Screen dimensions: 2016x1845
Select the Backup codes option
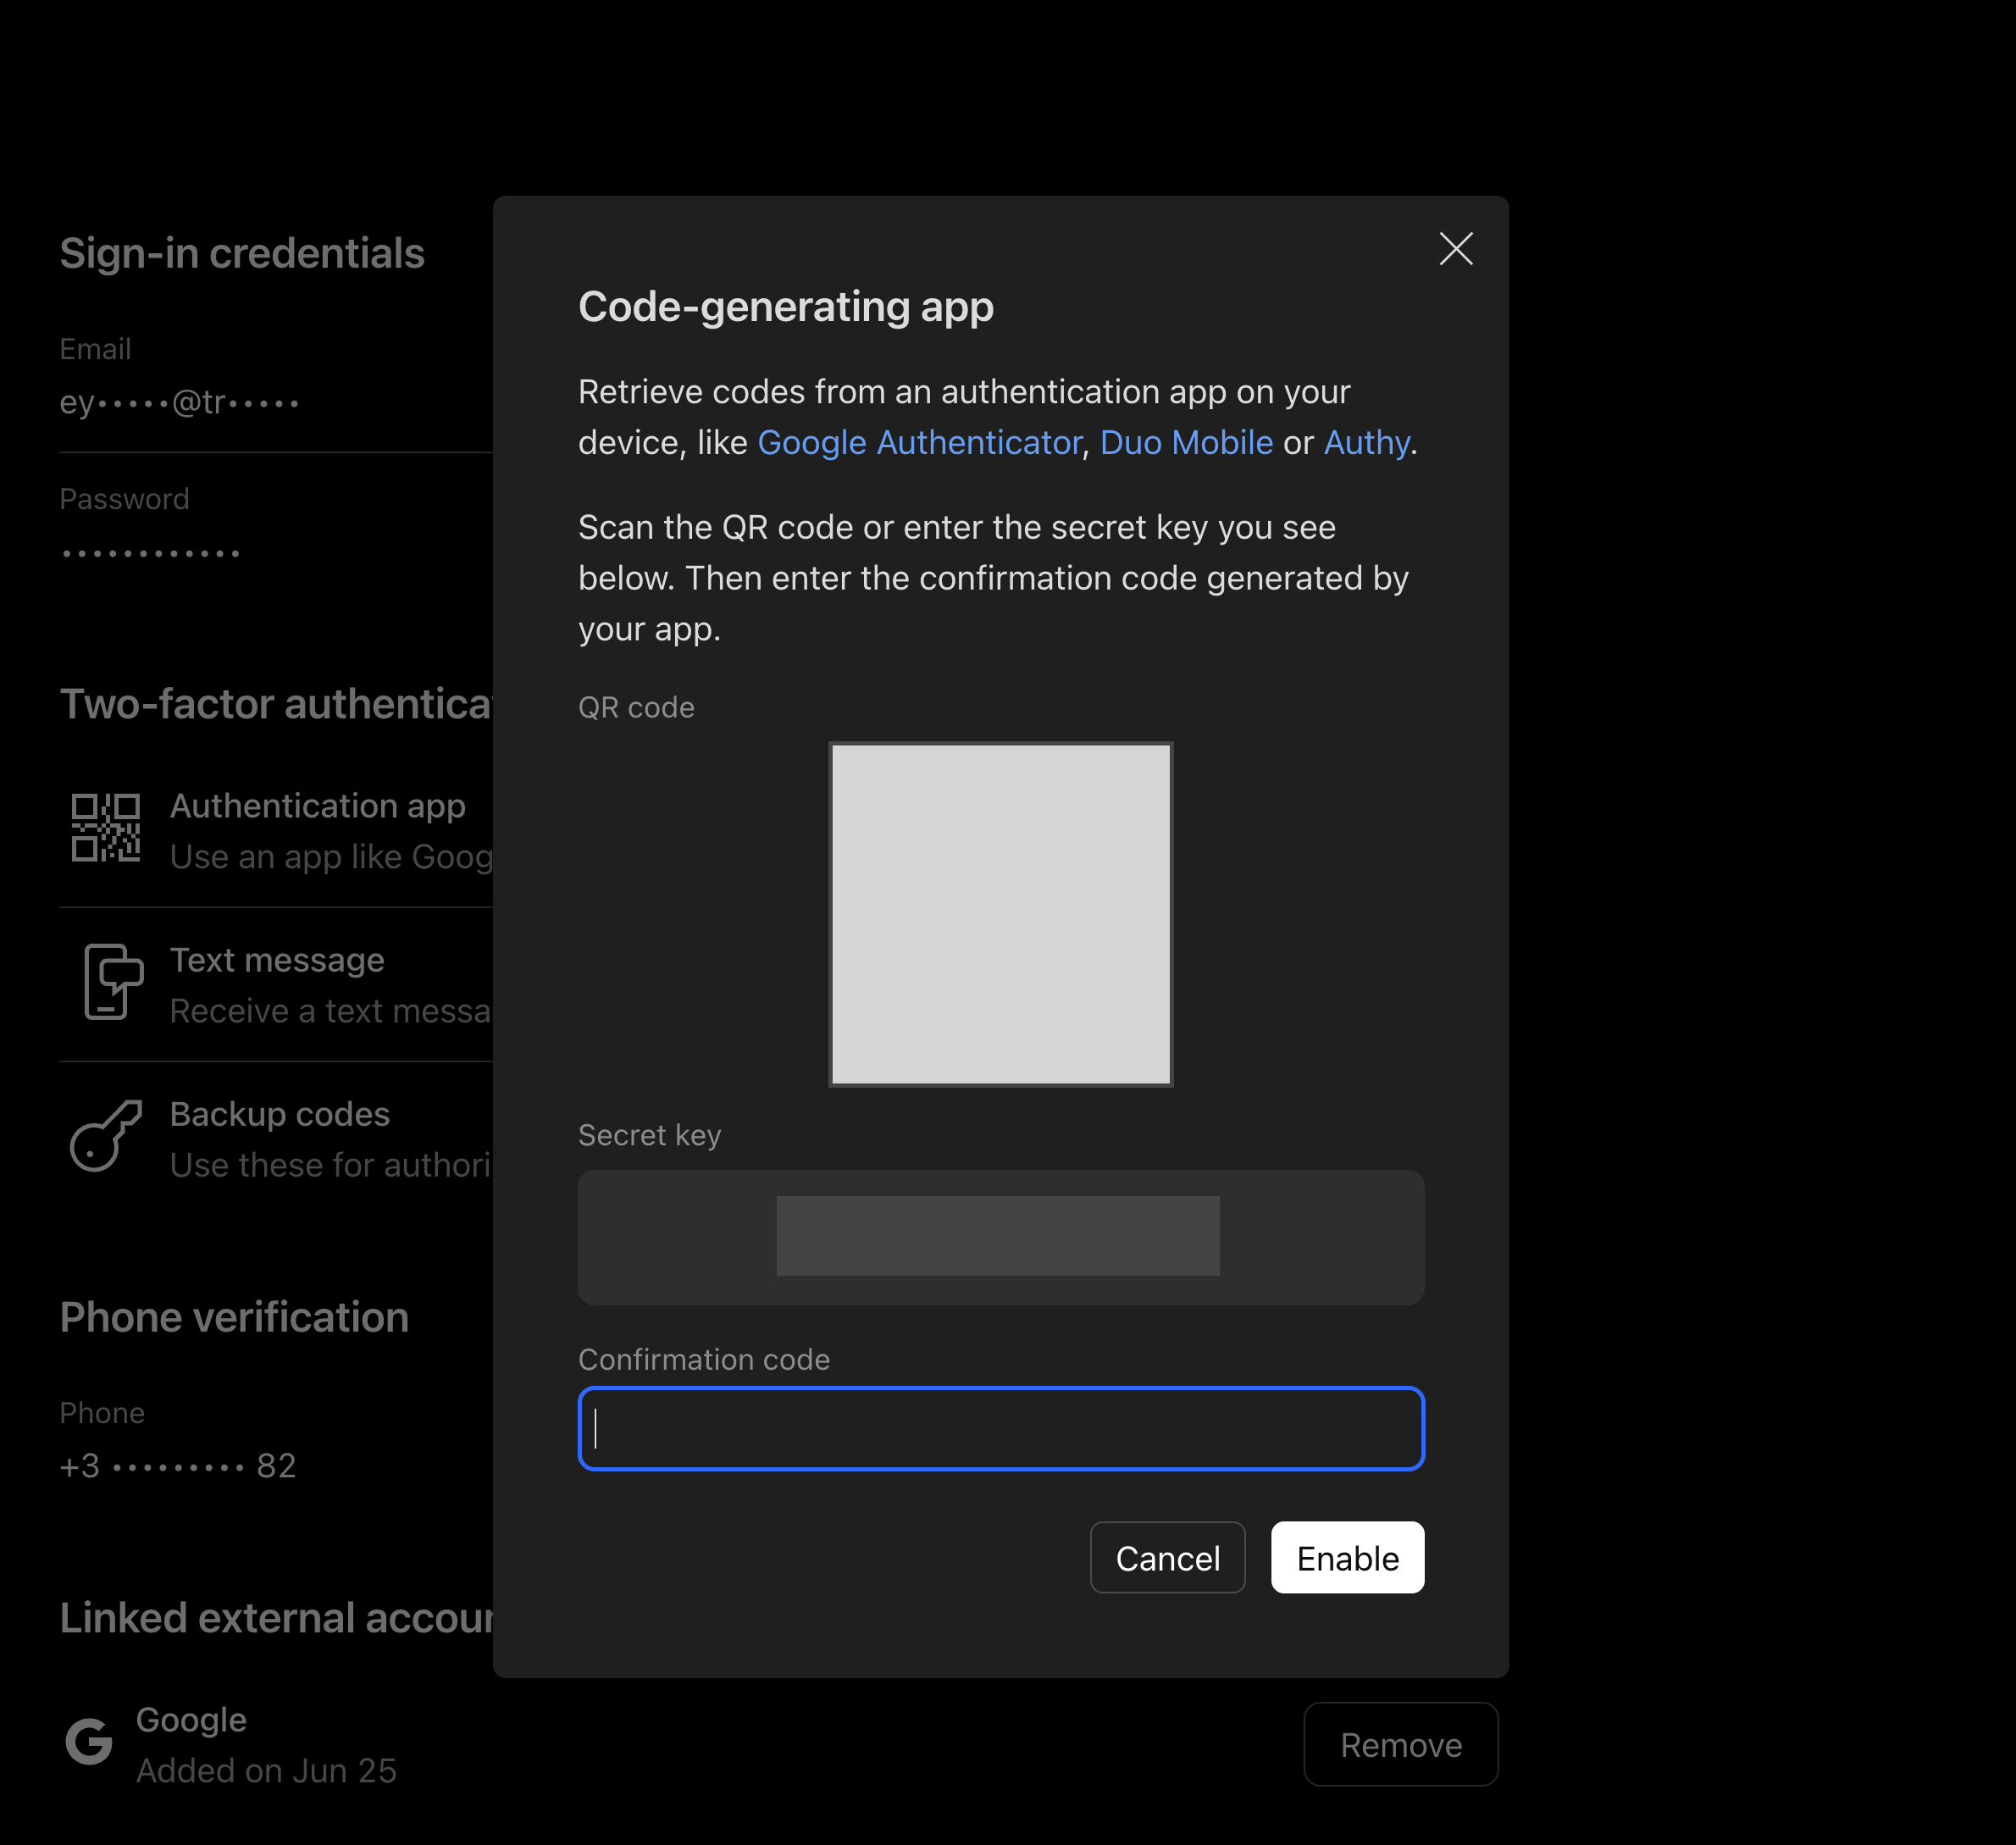pyautogui.click(x=279, y=1114)
